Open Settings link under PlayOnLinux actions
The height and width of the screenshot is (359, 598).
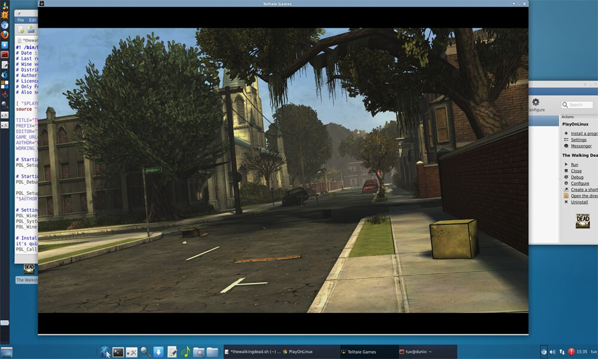point(578,140)
